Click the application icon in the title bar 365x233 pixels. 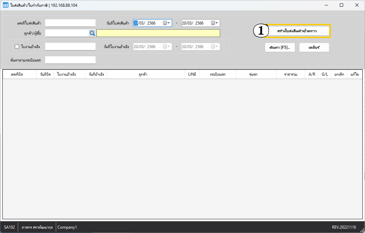tap(6, 5)
